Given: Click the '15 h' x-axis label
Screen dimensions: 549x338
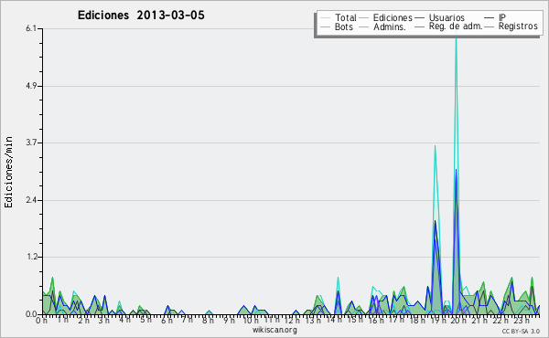Looking at the screenshot, I should pos(355,320).
